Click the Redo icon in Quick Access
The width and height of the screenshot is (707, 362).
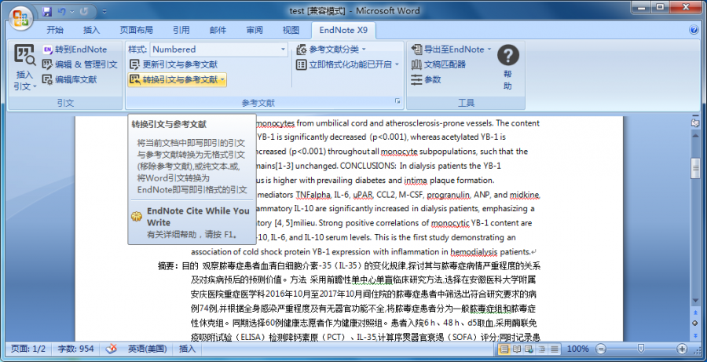84,11
